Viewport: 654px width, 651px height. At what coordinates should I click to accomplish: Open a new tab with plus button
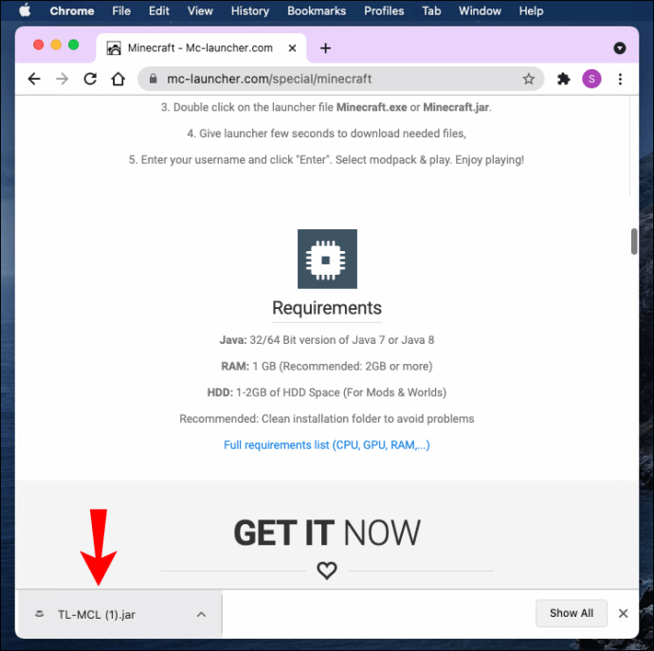[x=325, y=48]
